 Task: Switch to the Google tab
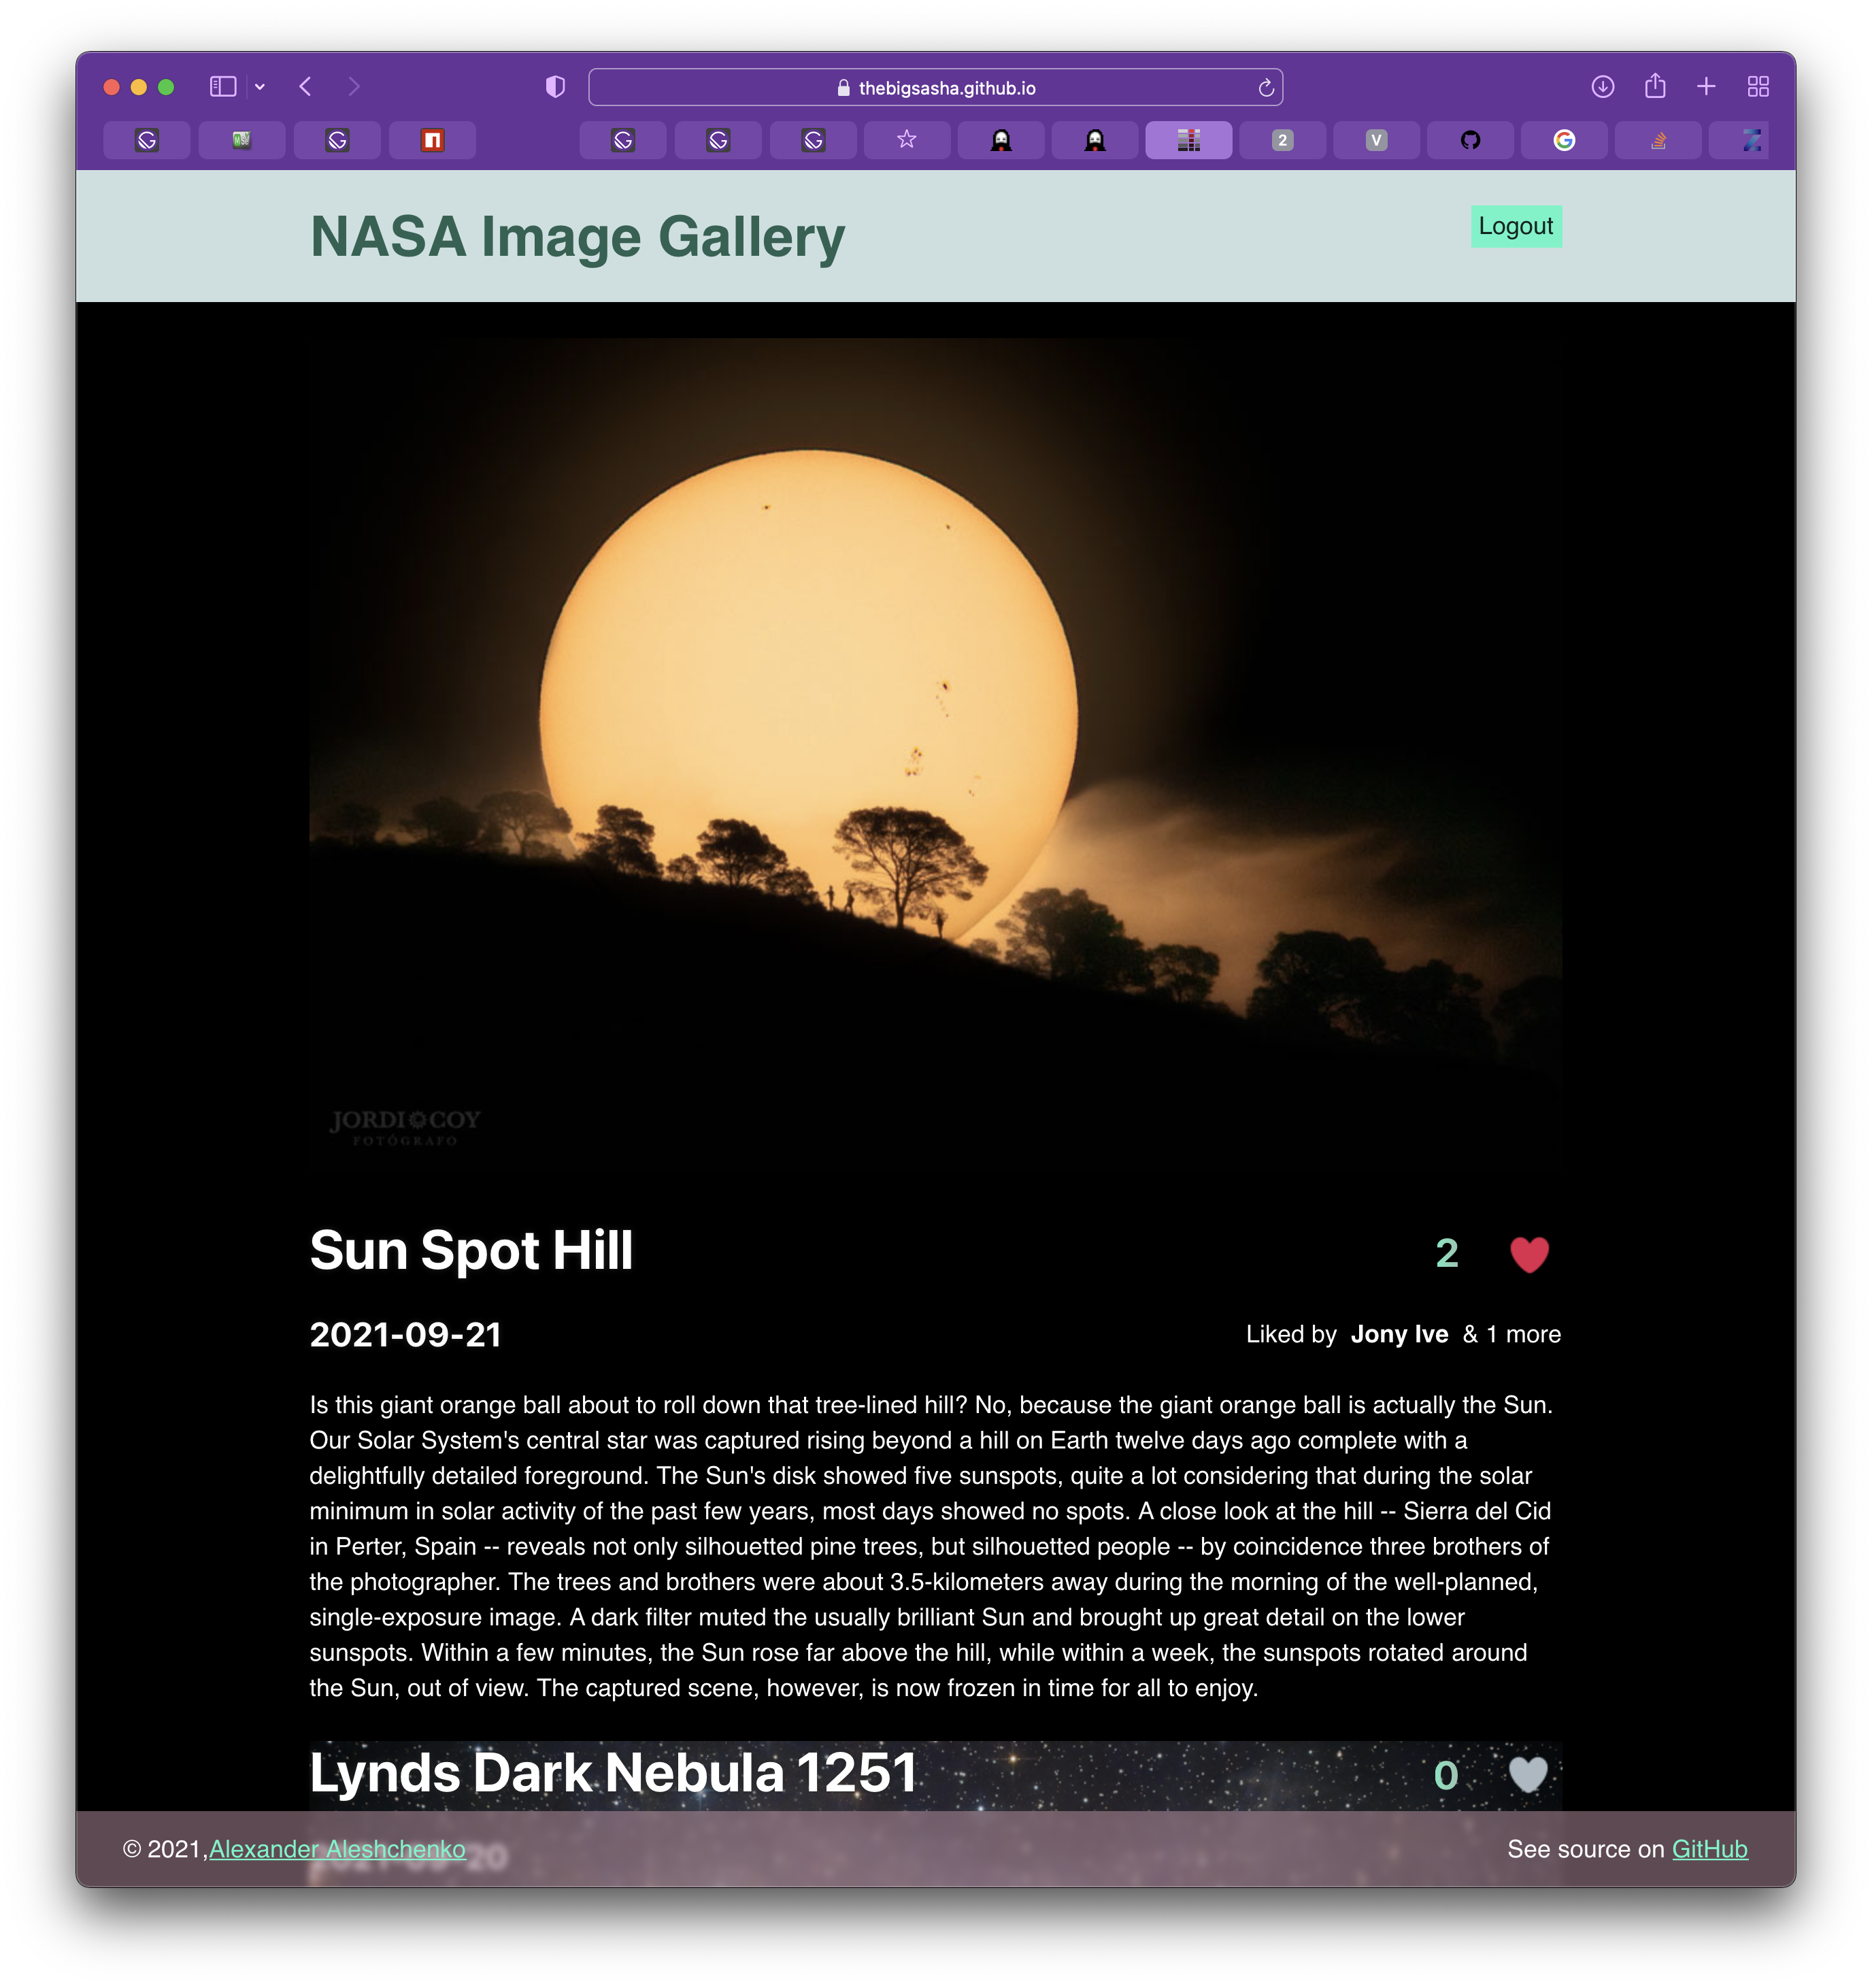(x=1564, y=140)
